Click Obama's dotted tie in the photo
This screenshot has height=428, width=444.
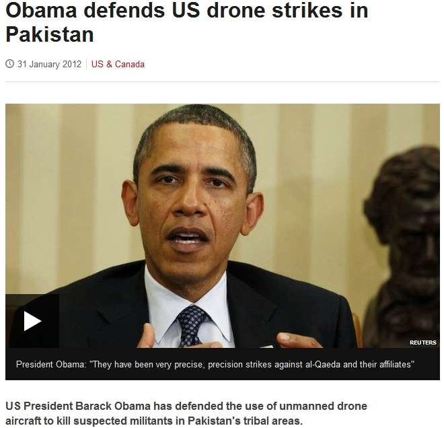point(192,326)
